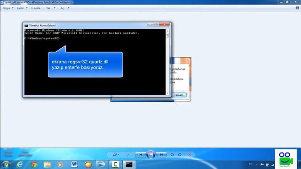The width and height of the screenshot is (301, 169).
Task: Click the C:\Windows\system32> prompt line
Action: (42, 38)
